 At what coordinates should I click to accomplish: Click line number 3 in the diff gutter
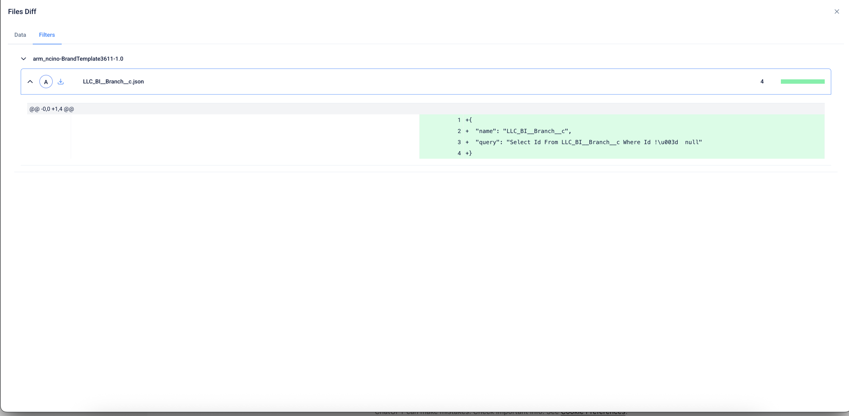(459, 142)
